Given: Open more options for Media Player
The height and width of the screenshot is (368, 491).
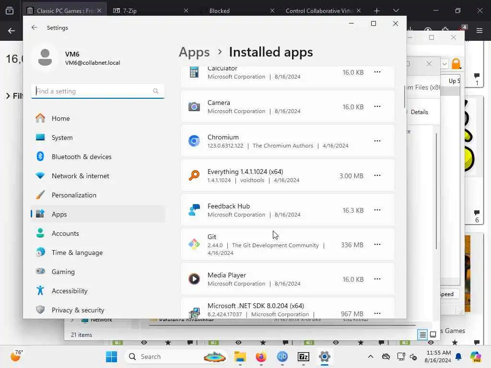Looking at the screenshot, I should [x=377, y=279].
